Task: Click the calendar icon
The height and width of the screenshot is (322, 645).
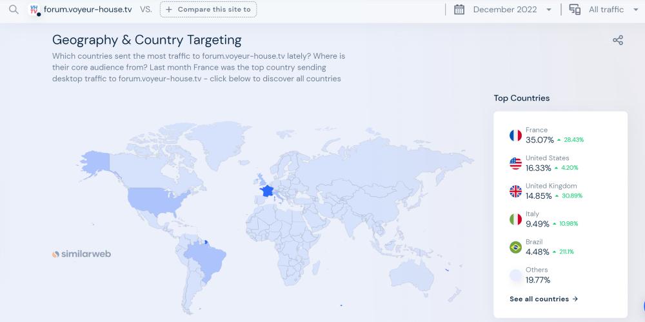Action: click(459, 10)
